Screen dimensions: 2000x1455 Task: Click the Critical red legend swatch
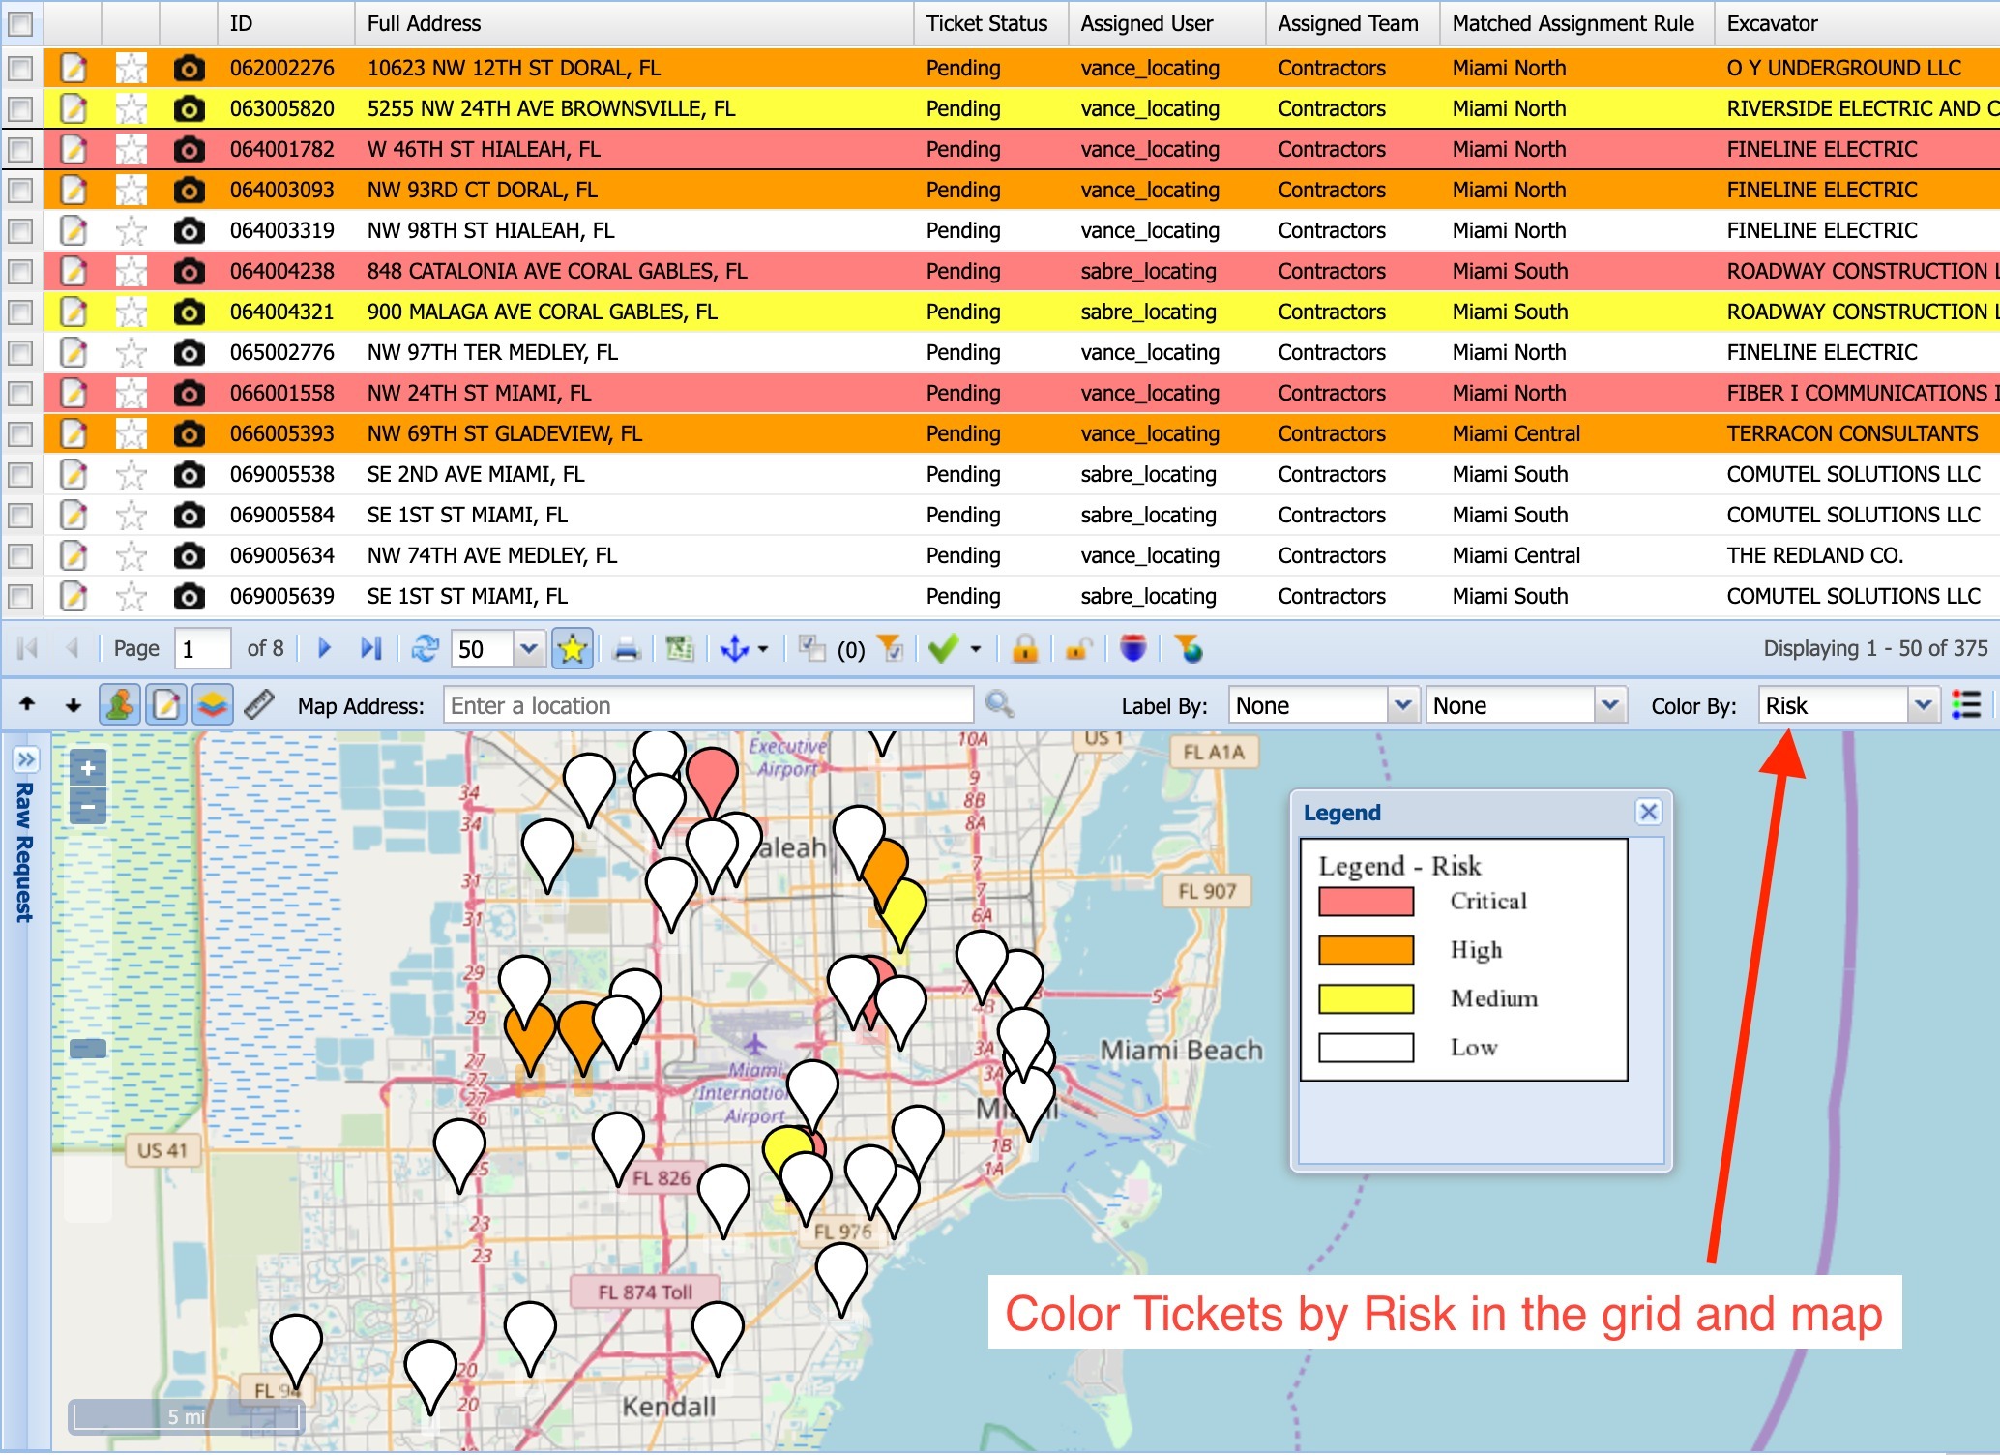1366,901
